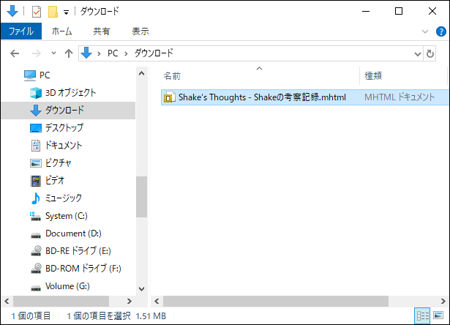Go up one folder level arrow

coord(69,53)
